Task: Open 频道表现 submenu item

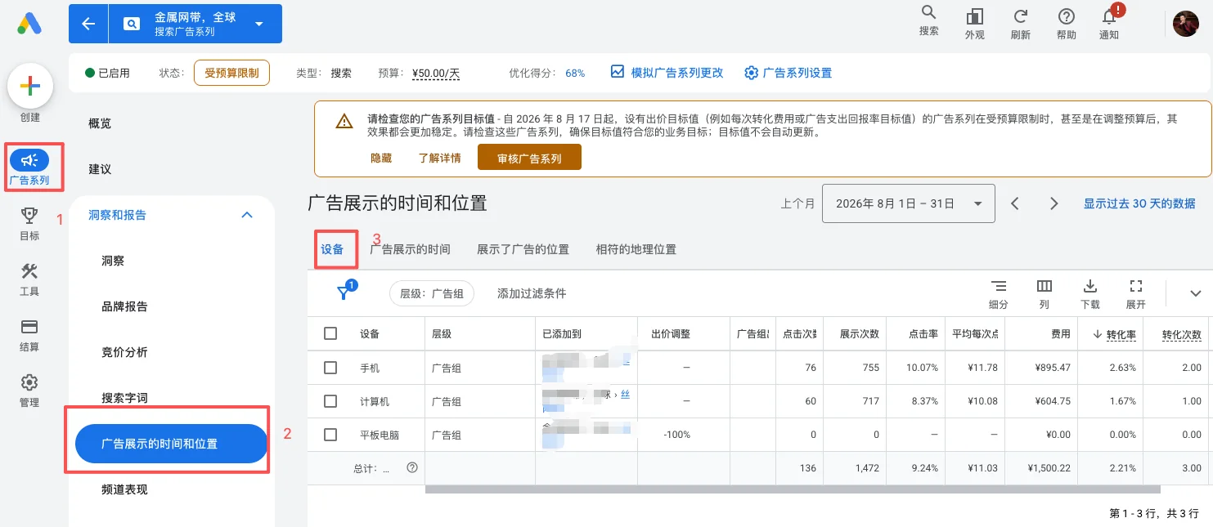Action: point(124,489)
